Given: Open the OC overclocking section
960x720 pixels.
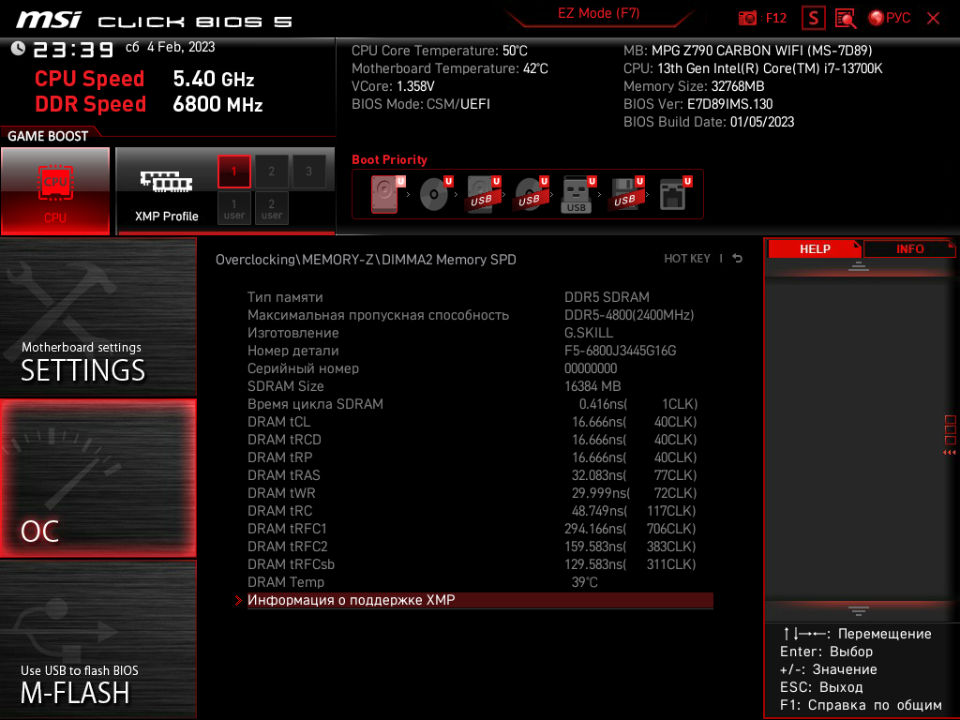Looking at the screenshot, I should point(97,478).
